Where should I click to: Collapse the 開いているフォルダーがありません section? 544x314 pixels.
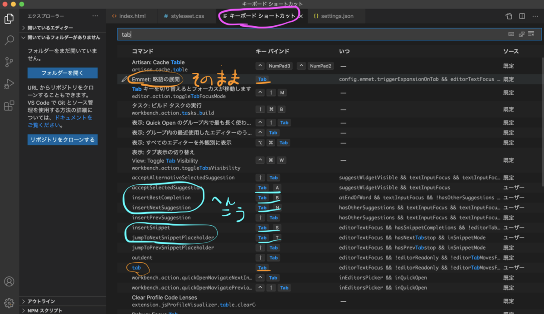pos(63,37)
